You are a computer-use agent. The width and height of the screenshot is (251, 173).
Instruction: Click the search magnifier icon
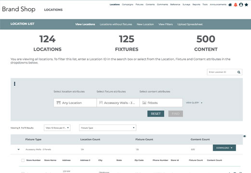point(239,72)
